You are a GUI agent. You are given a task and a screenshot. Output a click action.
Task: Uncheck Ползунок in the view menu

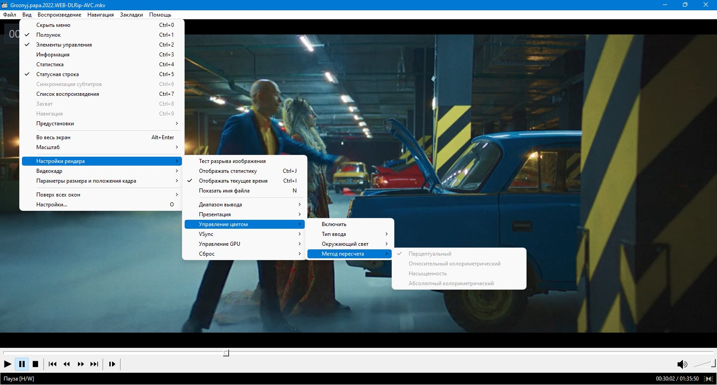pyautogui.click(x=48, y=35)
